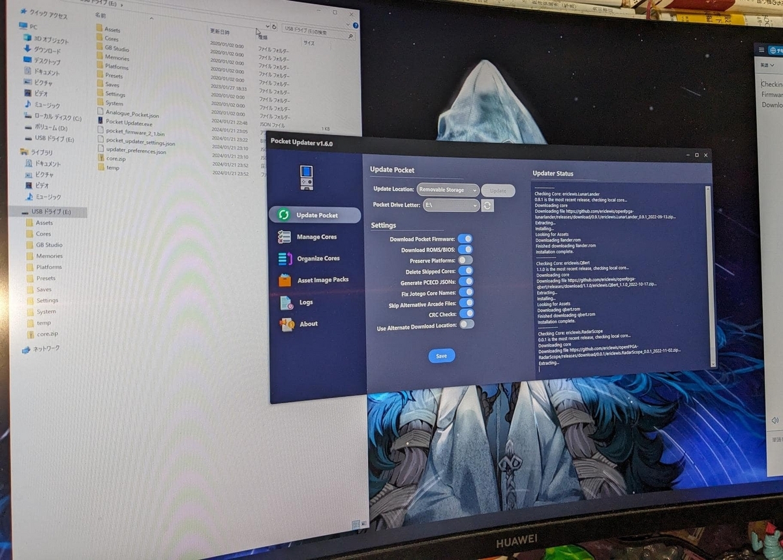This screenshot has width=783, height=560.
Task: Select highlighted USB ドライブ (E:) tree root
Action: pos(48,211)
